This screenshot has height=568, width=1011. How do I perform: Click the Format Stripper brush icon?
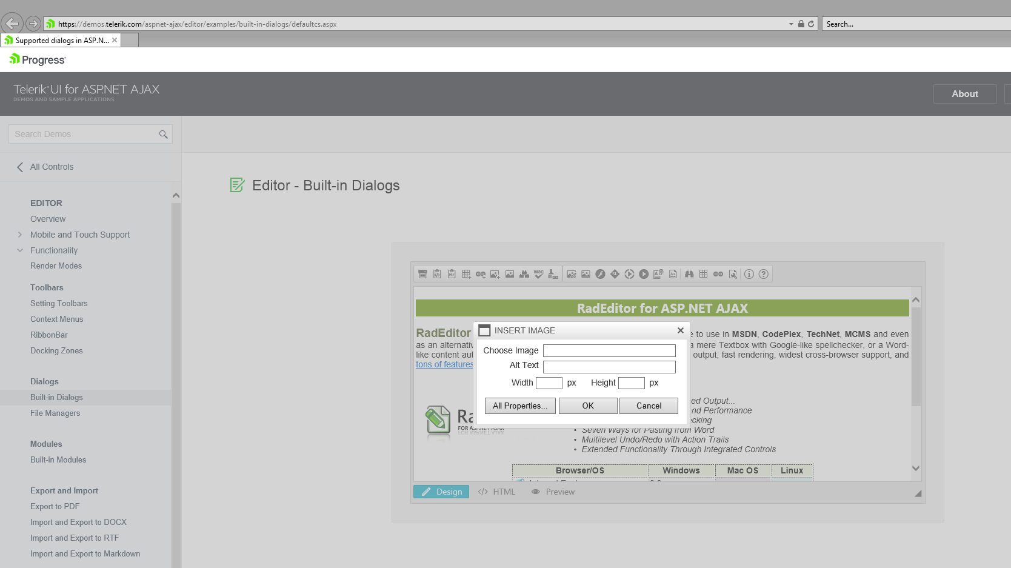click(x=553, y=274)
